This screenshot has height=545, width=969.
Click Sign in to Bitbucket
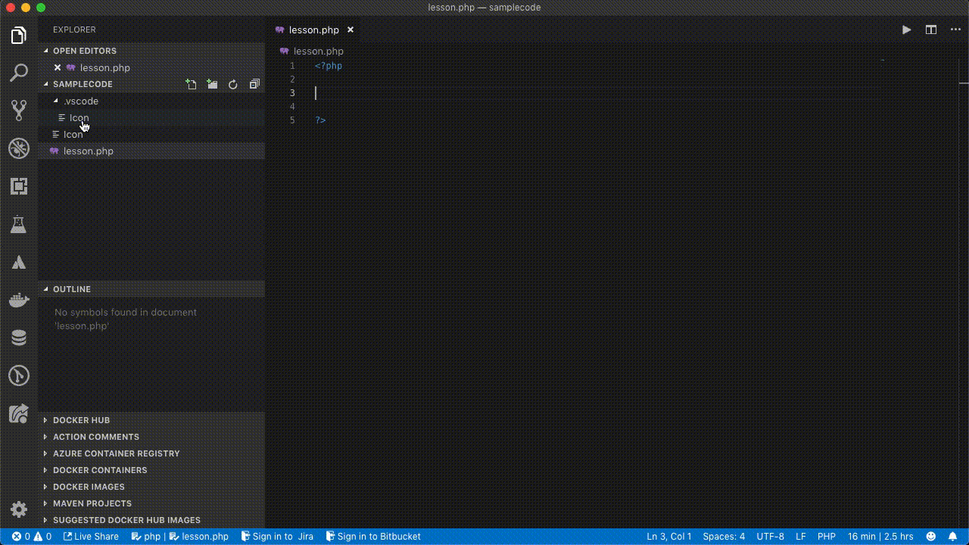pos(373,537)
